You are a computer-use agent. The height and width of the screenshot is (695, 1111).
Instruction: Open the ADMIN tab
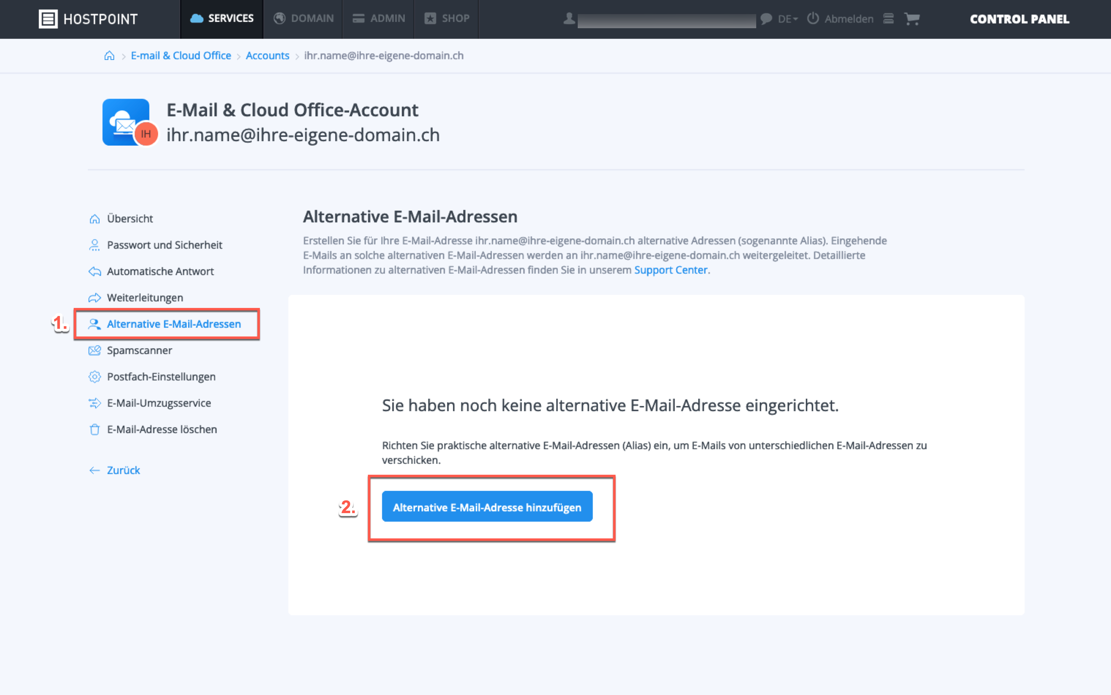[x=378, y=19]
